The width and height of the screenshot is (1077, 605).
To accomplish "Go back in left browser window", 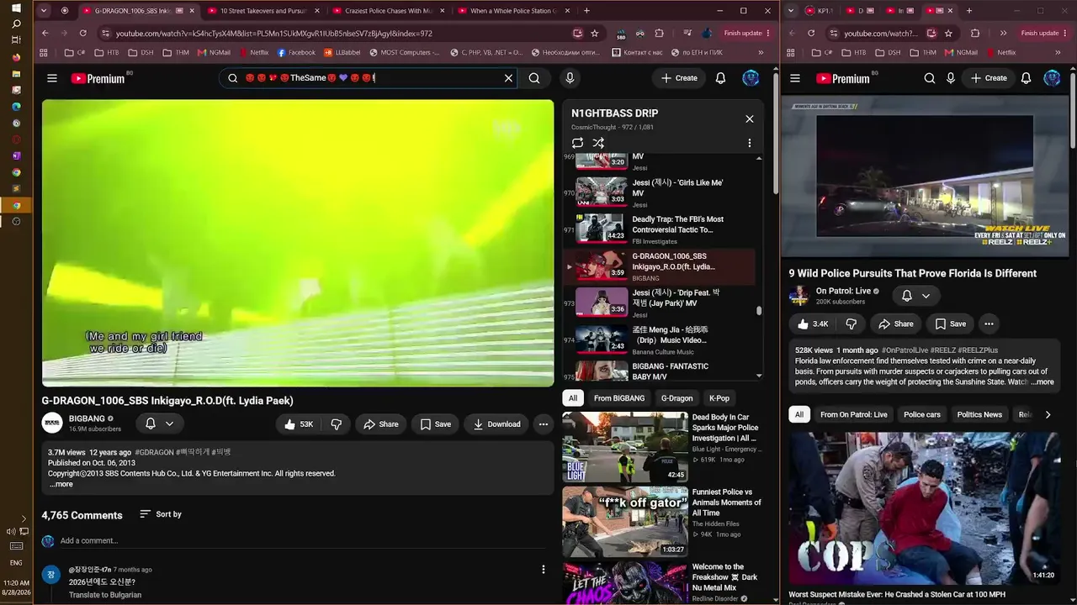I will 45,33.
